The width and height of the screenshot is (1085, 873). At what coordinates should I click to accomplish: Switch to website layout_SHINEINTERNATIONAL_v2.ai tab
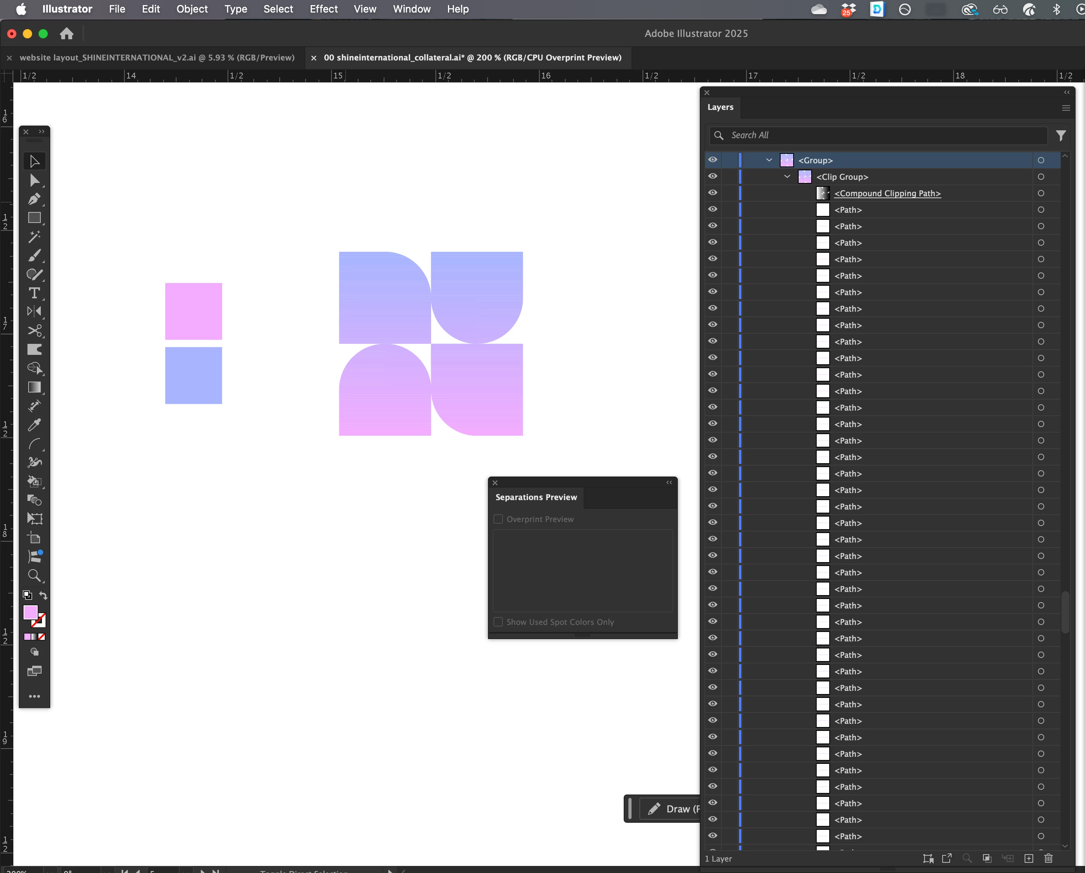157,57
